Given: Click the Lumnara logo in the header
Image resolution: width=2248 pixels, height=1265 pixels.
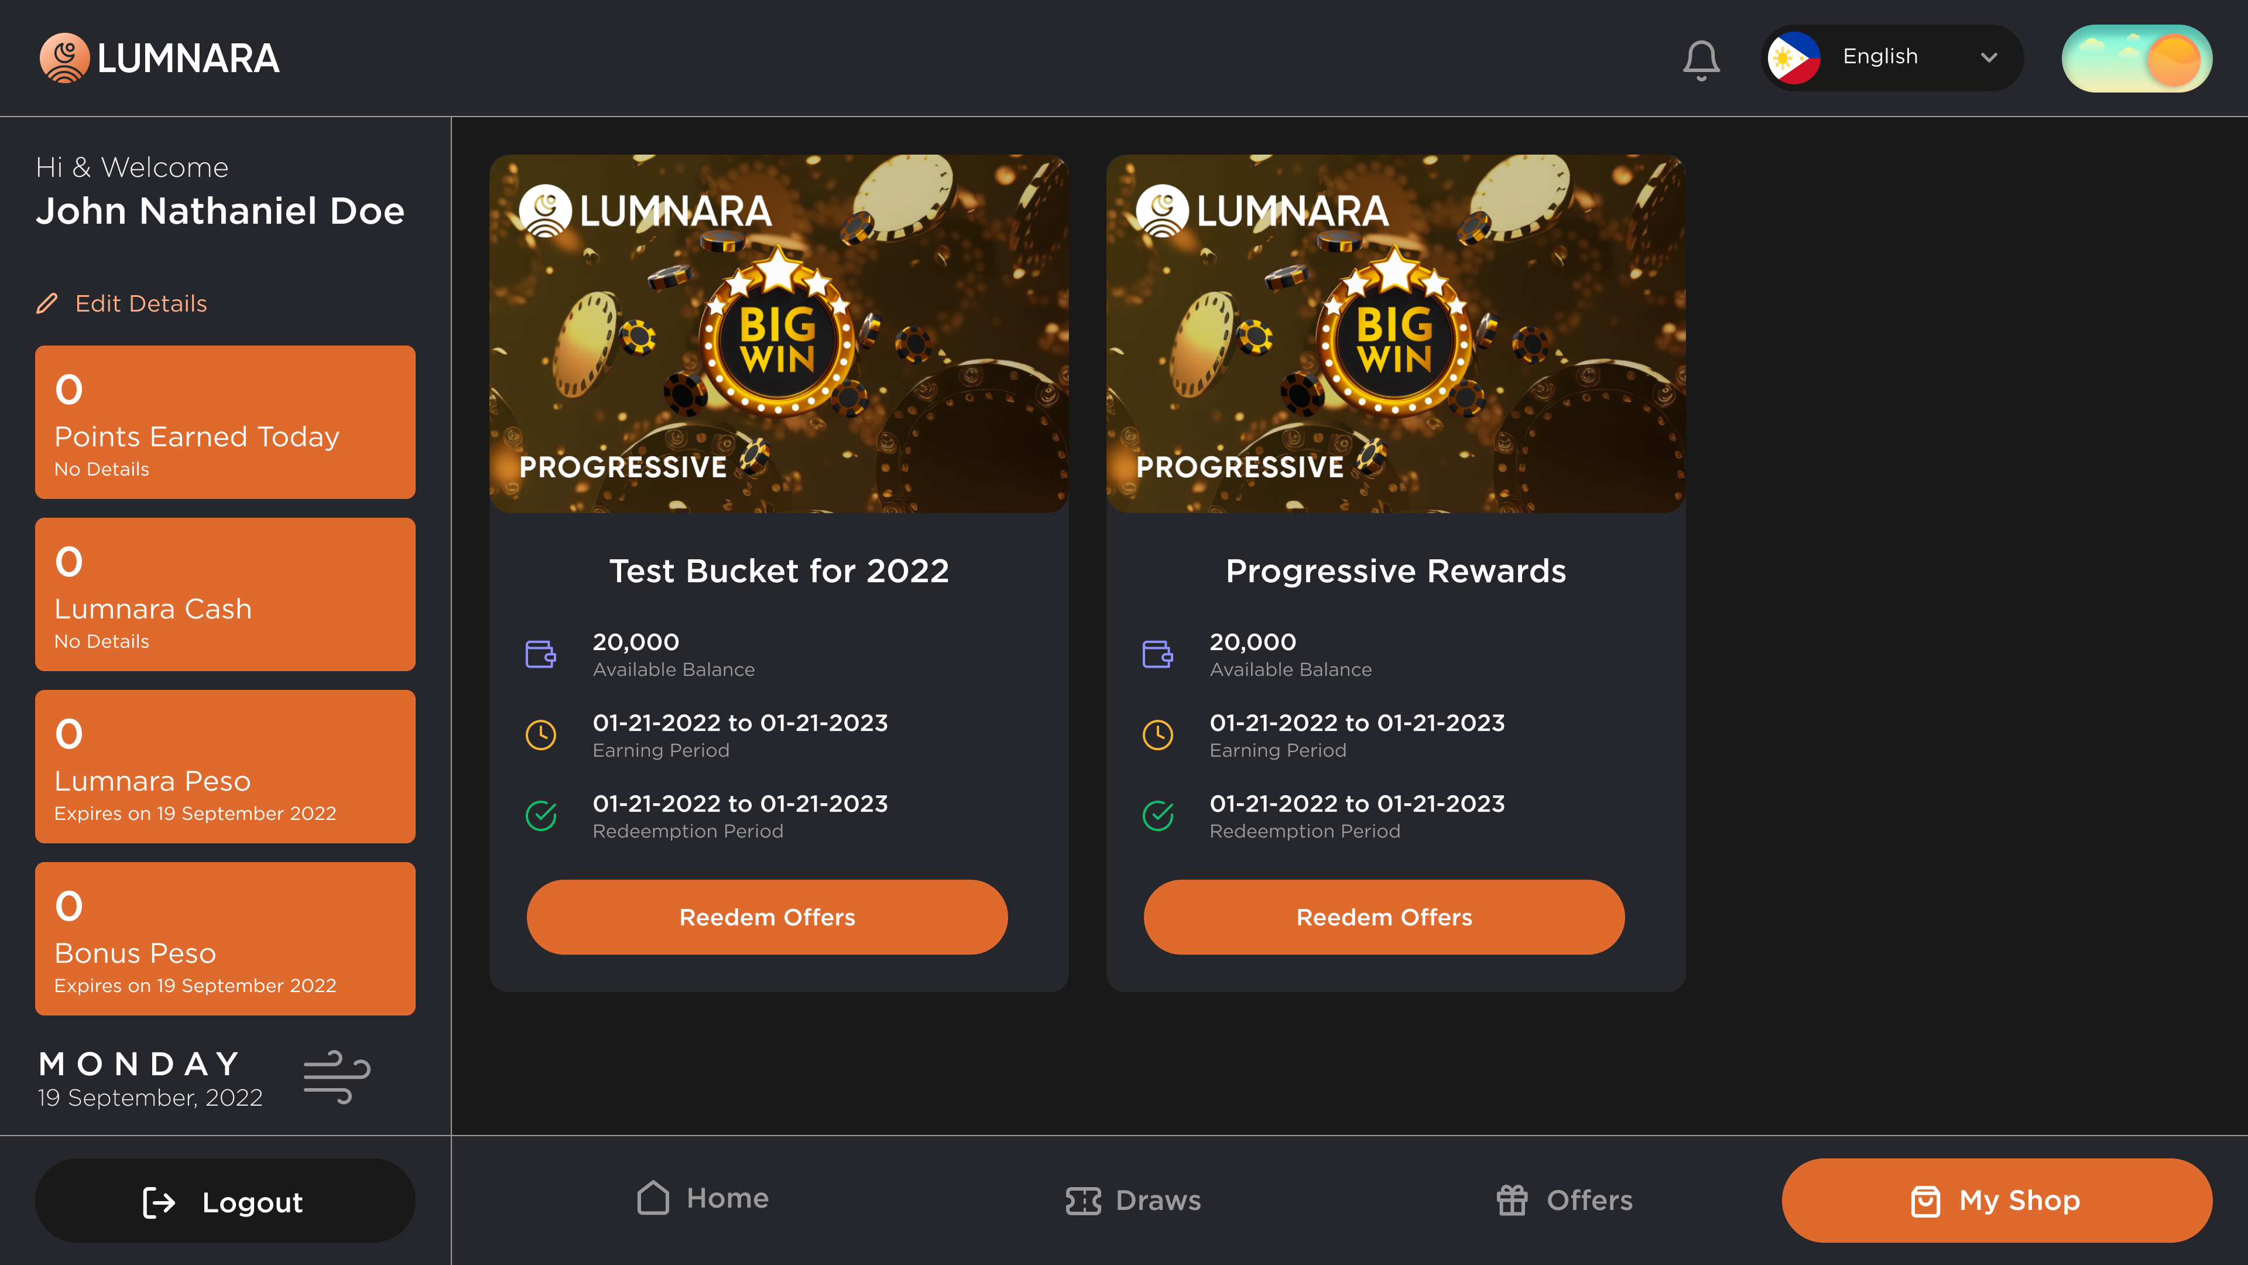Looking at the screenshot, I should pyautogui.click(x=160, y=59).
